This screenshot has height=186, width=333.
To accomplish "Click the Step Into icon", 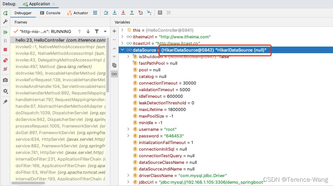I will (115, 13).
